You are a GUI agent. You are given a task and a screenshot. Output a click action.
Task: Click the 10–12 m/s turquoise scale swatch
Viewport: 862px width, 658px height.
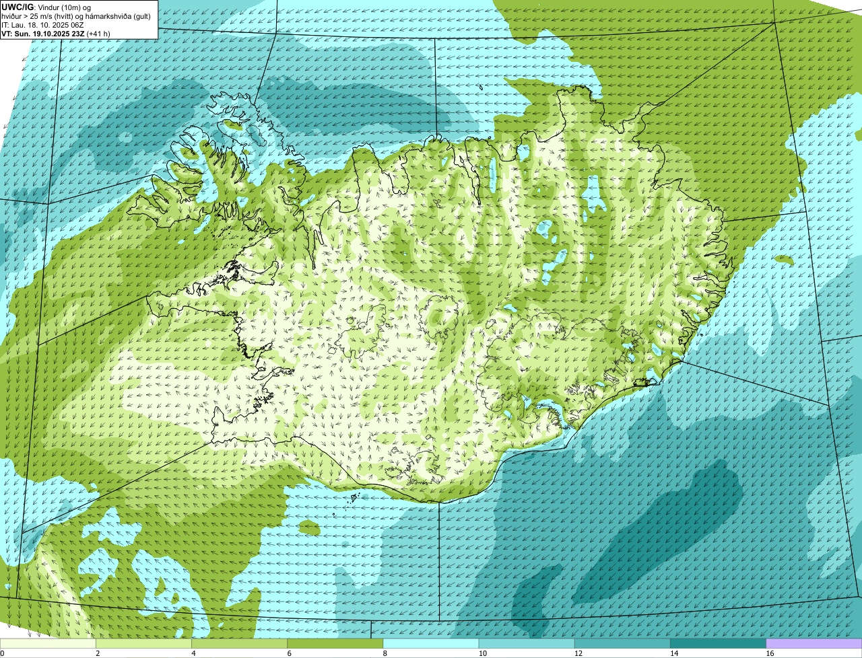pos(527,644)
